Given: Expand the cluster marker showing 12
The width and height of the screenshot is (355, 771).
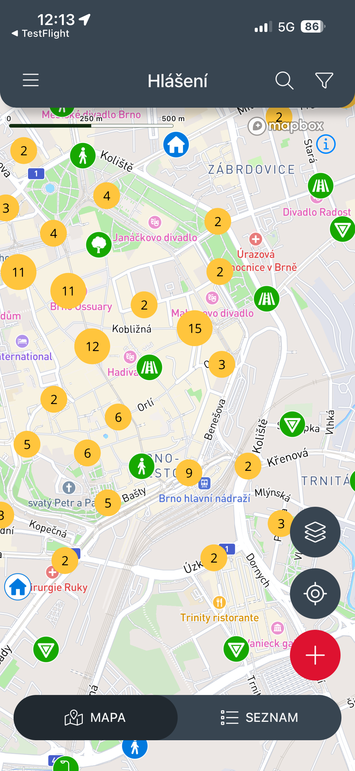Looking at the screenshot, I should (92, 346).
